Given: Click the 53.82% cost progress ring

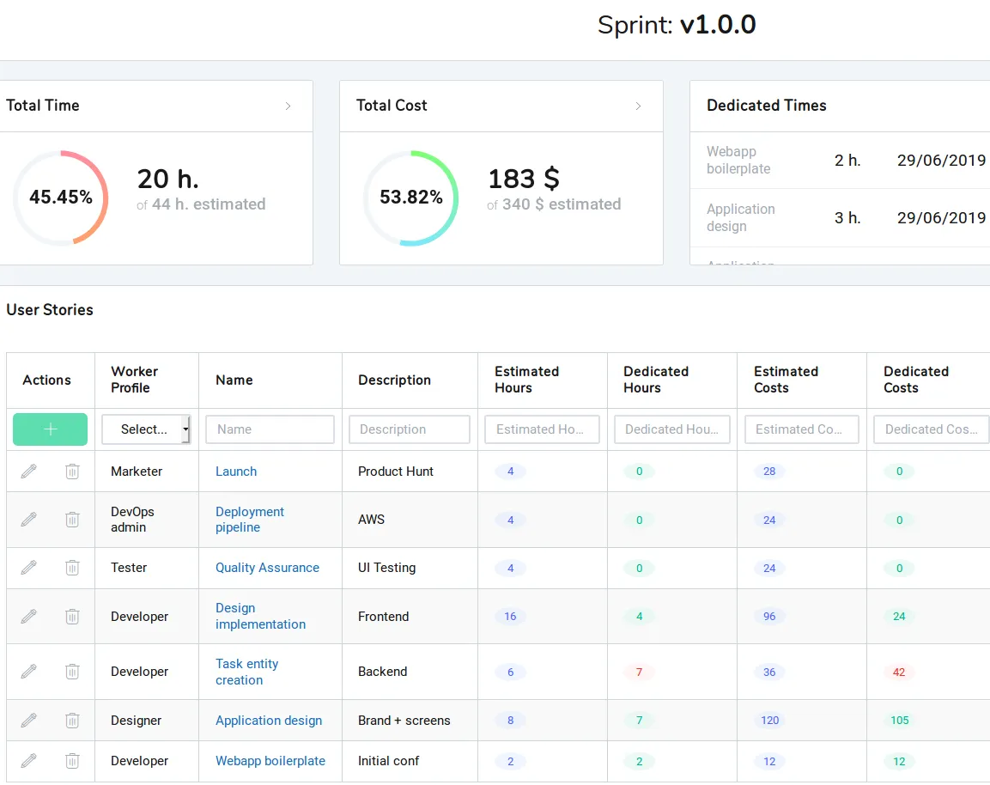Looking at the screenshot, I should 410,198.
